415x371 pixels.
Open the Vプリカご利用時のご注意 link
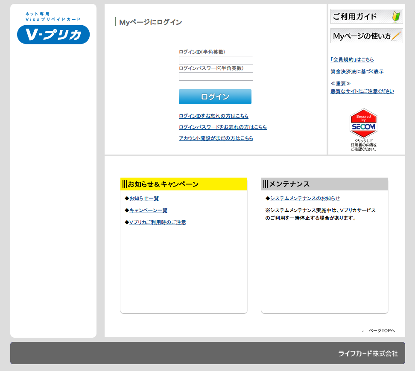[x=158, y=222]
